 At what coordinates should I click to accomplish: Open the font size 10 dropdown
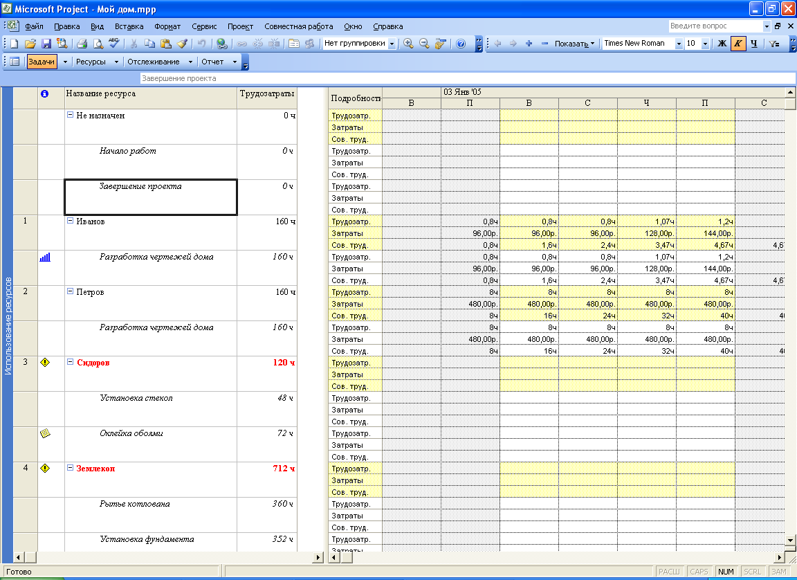[x=705, y=44]
